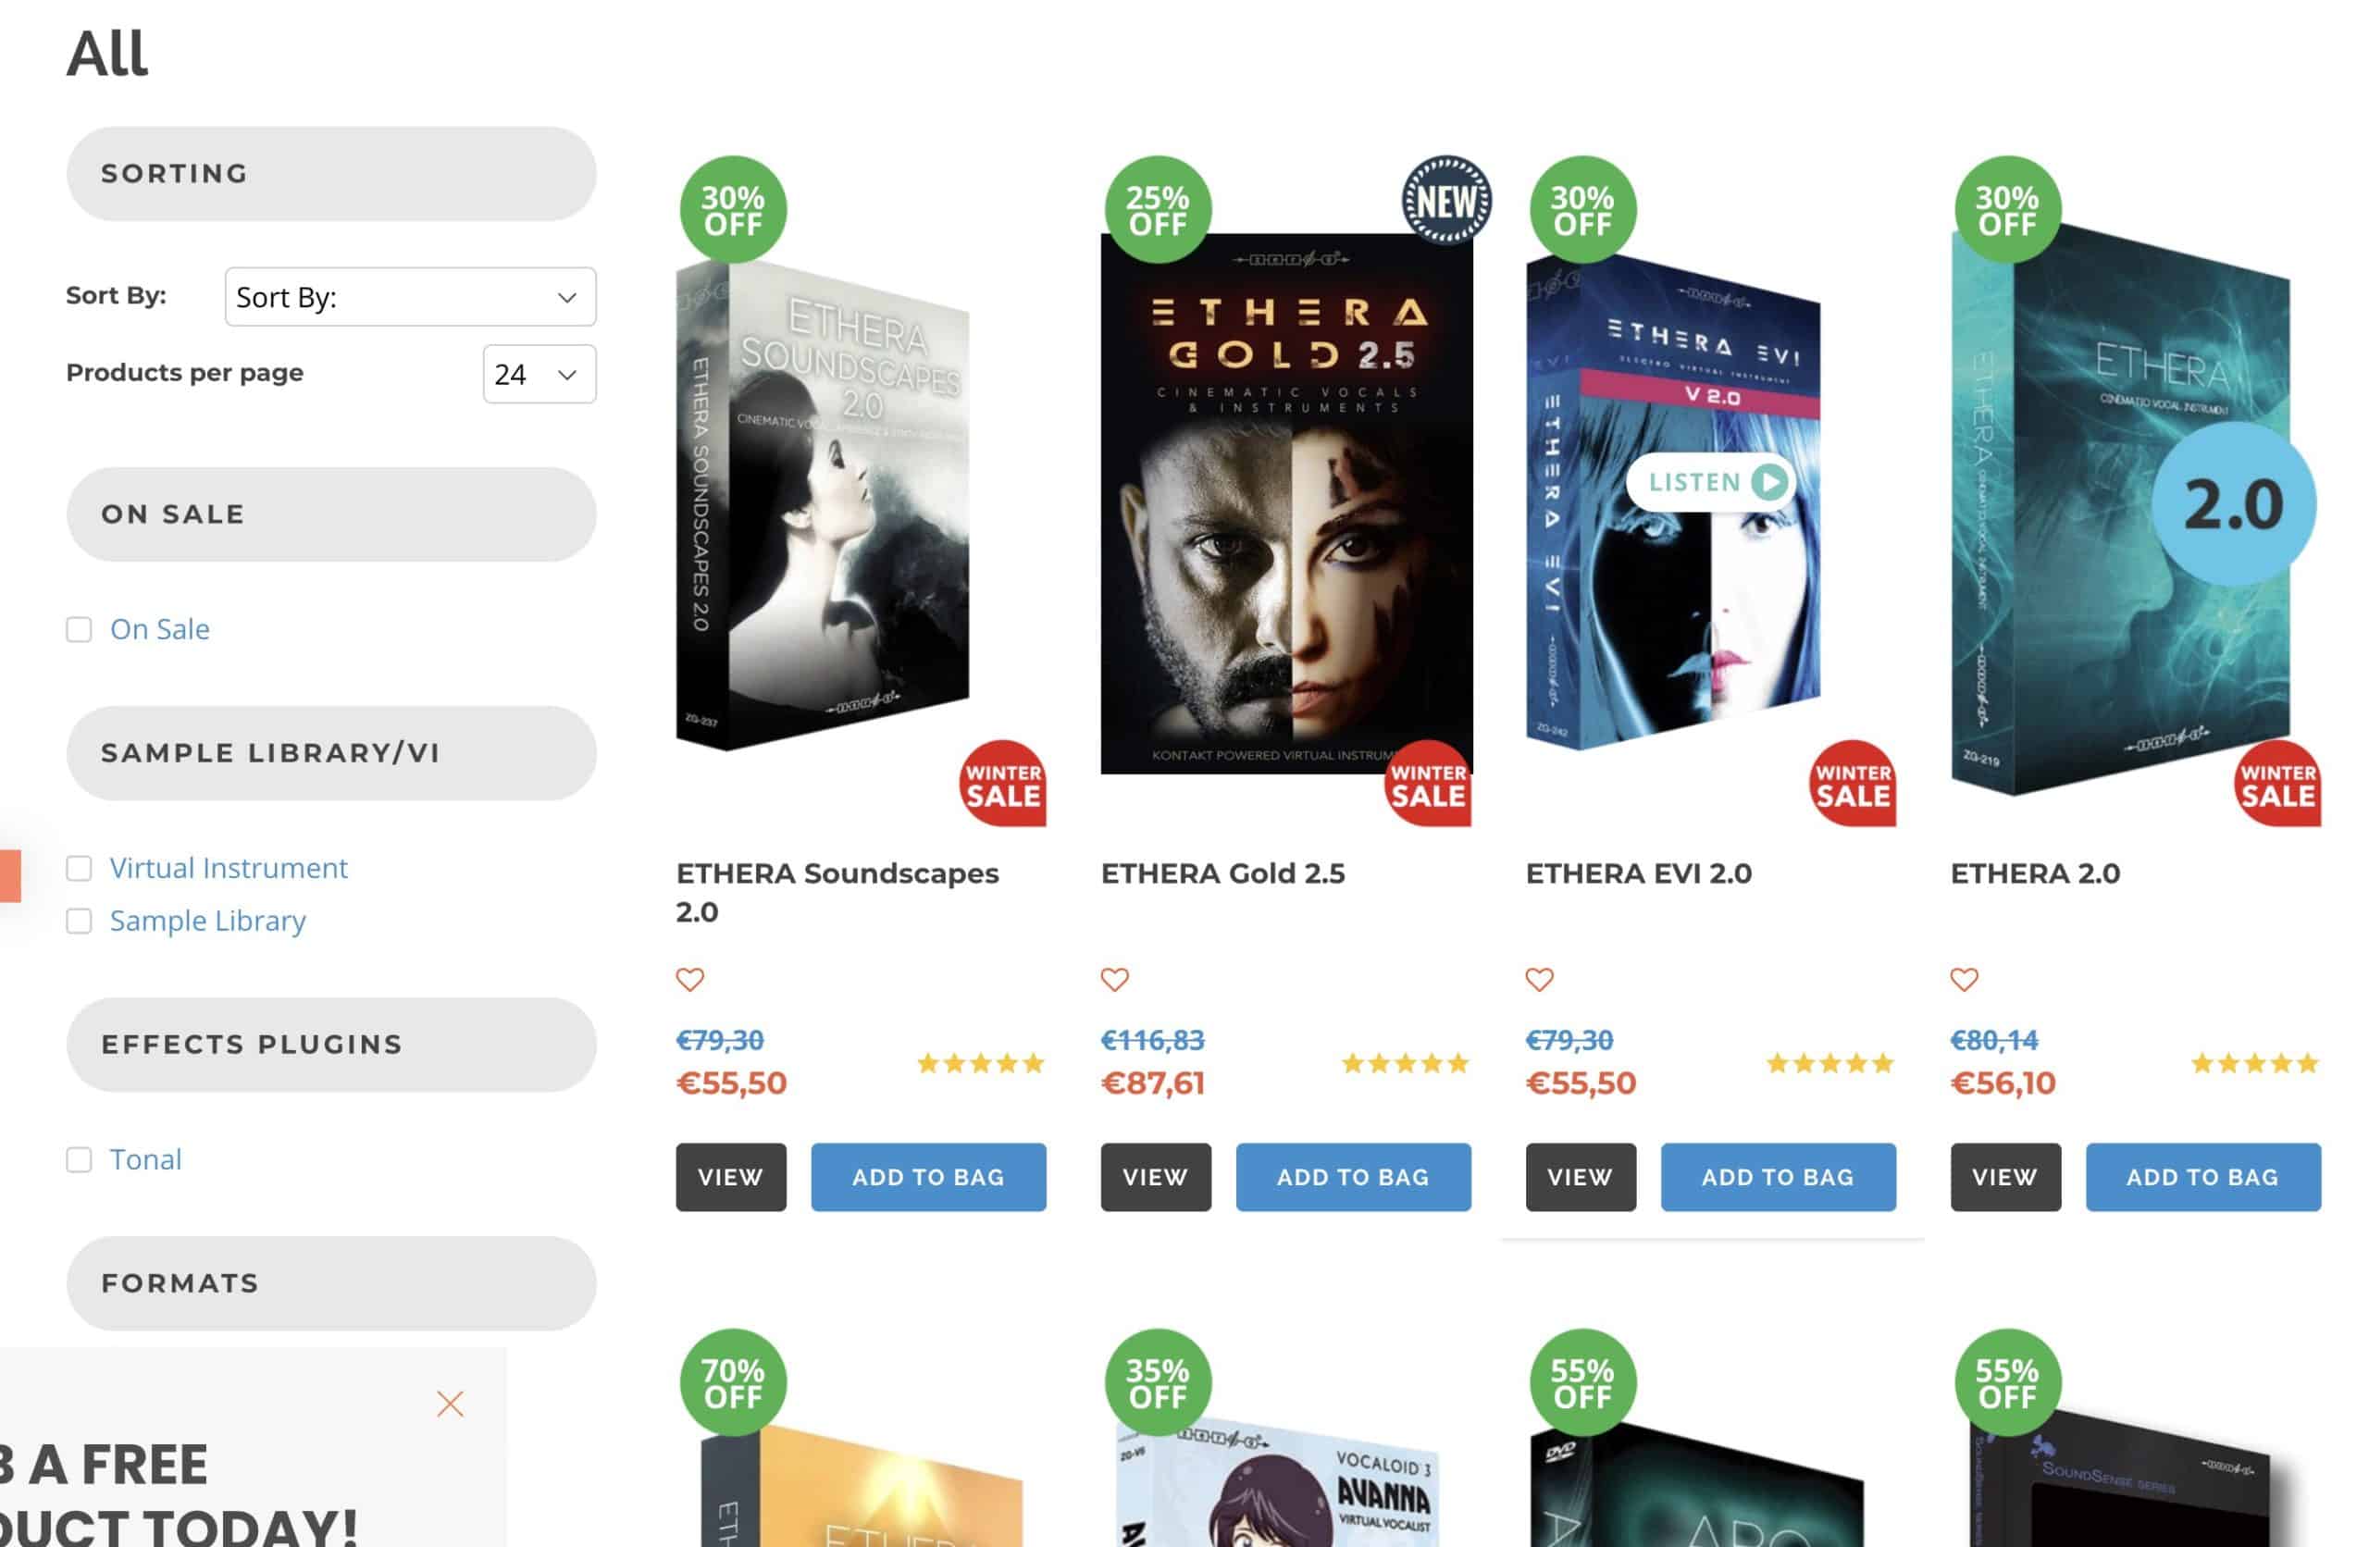Play the ETHERA EVI Listen preview
The image size is (2369, 1547).
tap(1711, 482)
